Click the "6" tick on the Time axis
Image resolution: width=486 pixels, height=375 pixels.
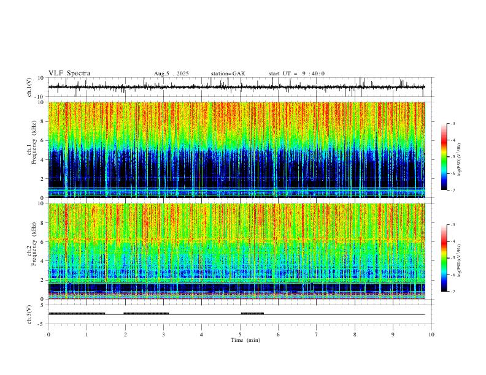278,335
